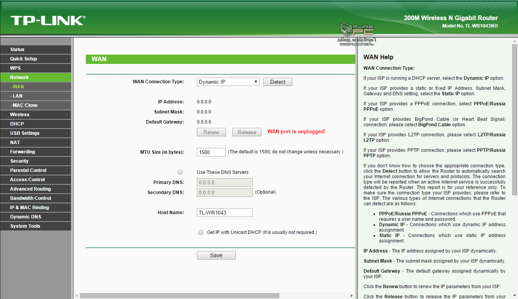Open Bandwidth Control menu

[x=36, y=198]
